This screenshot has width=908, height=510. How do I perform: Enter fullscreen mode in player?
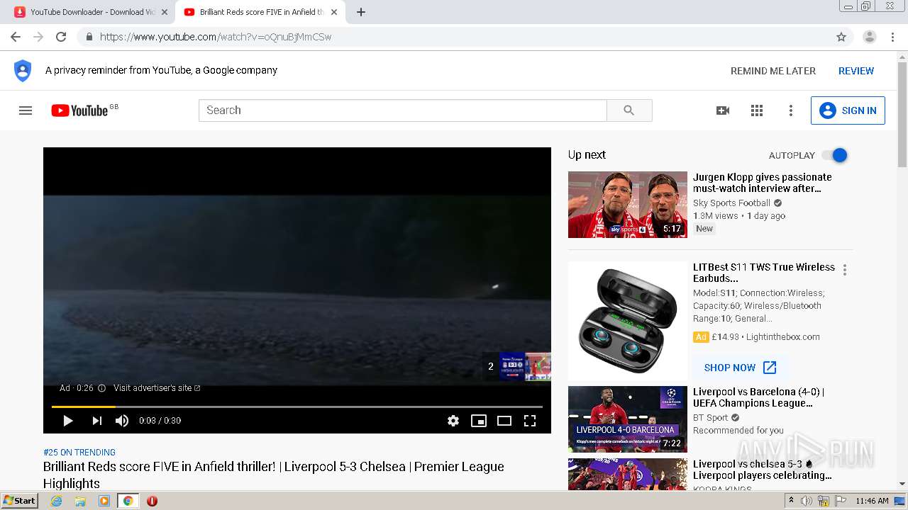tap(530, 421)
